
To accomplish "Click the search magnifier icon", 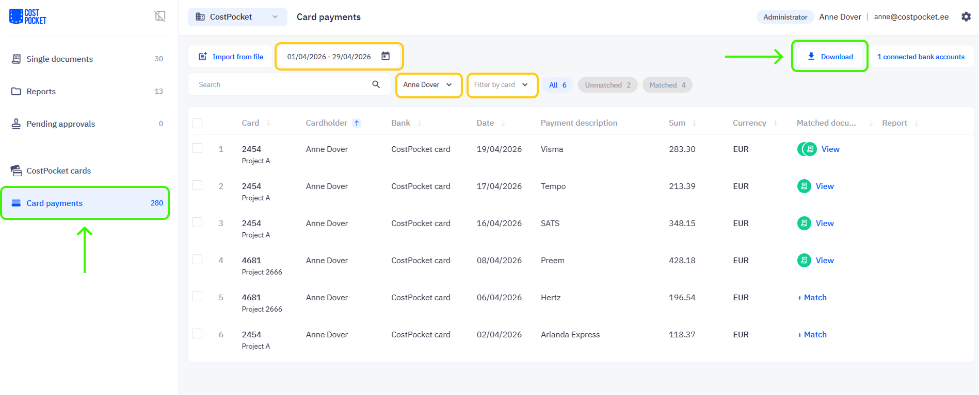I will click(x=376, y=84).
